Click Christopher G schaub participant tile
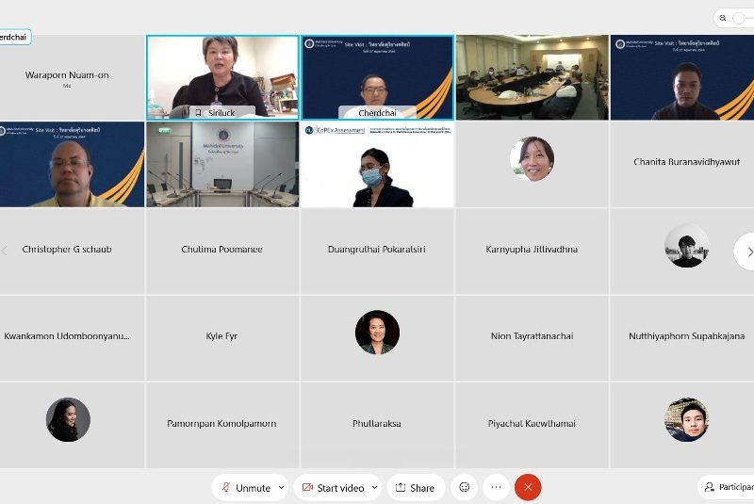 click(68, 251)
